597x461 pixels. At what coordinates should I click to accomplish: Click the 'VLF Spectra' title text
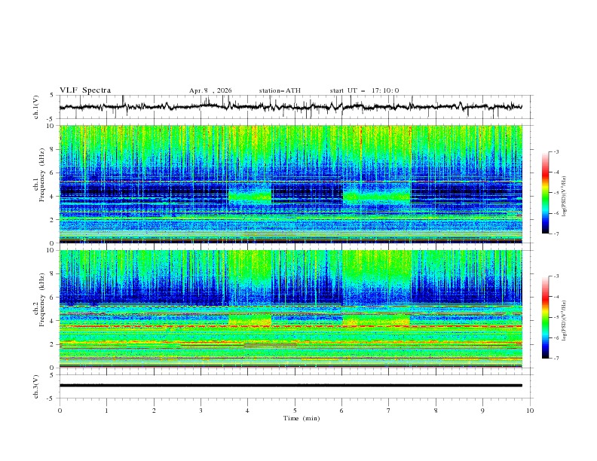(85, 90)
